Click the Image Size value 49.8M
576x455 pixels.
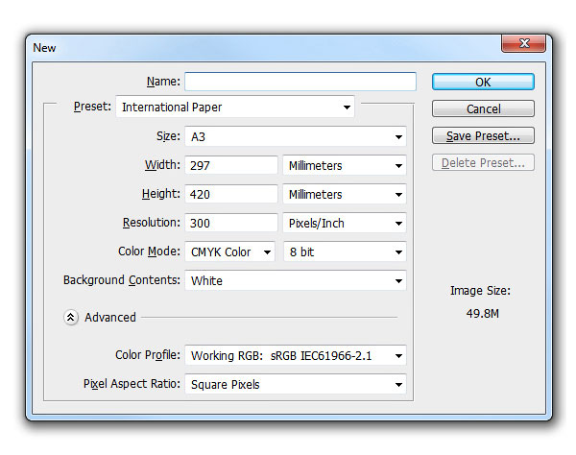pyautogui.click(x=482, y=314)
